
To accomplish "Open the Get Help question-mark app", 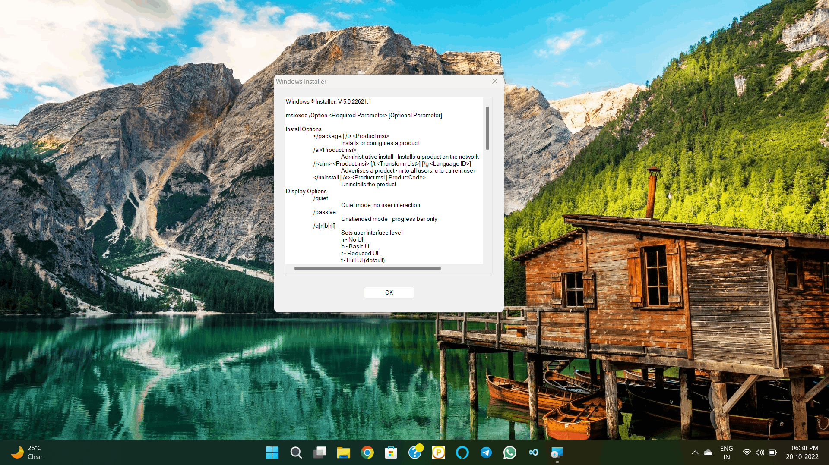I will (x=415, y=452).
